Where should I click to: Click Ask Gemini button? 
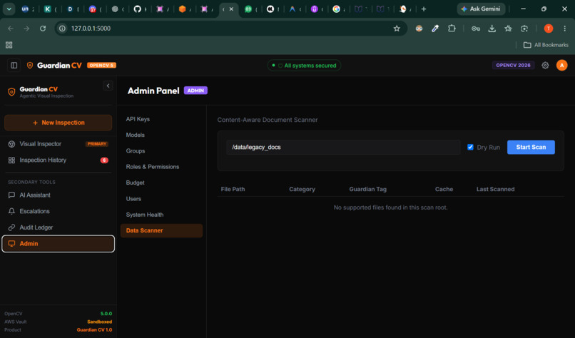pyautogui.click(x=481, y=9)
